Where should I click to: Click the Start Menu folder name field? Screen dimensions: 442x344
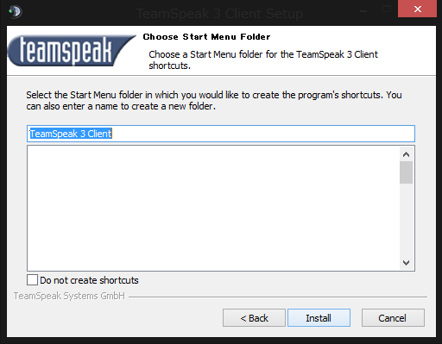point(221,134)
